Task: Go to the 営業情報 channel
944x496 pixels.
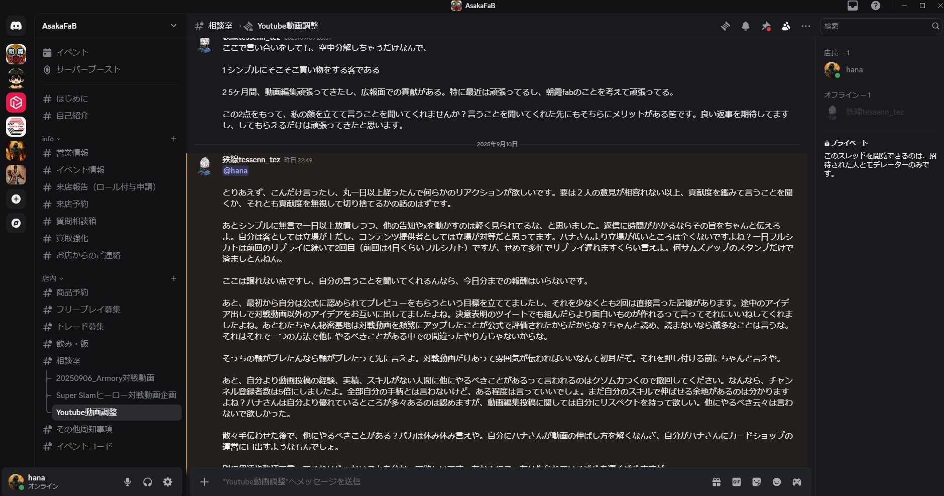Action: click(110, 153)
